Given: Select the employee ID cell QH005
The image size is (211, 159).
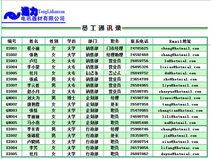Looking at the screenshot, I should coord(12,123).
